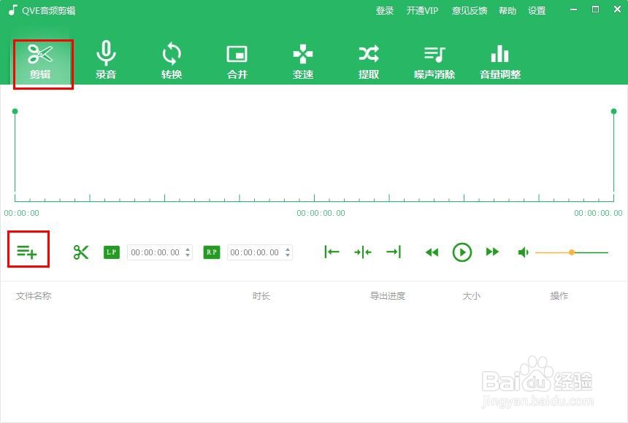Set left point with LP button
The image size is (628, 423).
pyautogui.click(x=111, y=252)
